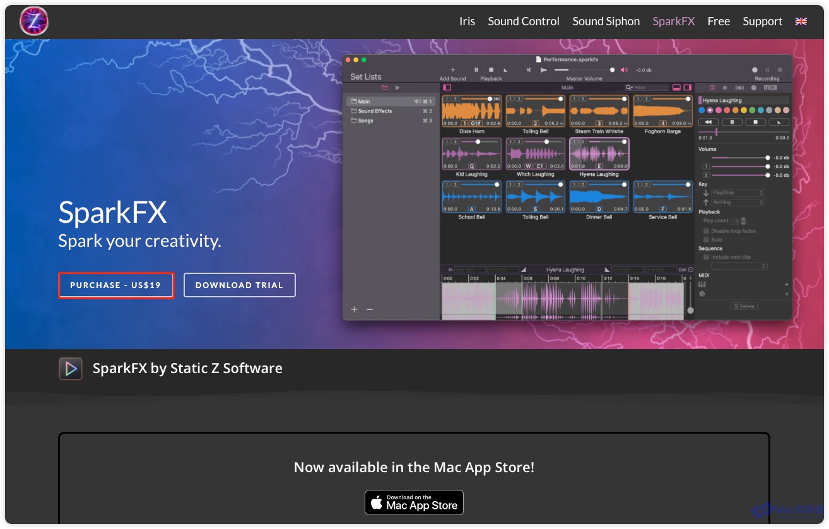Viewport: 829px width, 529px height.
Task: Click the Filter search field
Action: [647, 88]
